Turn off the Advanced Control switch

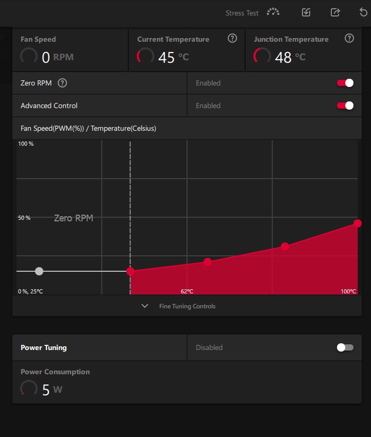(x=345, y=106)
